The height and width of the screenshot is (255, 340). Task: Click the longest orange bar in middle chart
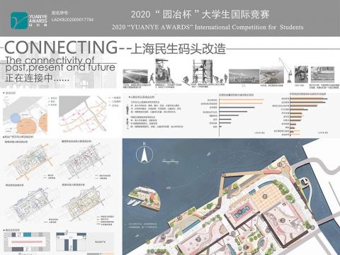point(242,100)
